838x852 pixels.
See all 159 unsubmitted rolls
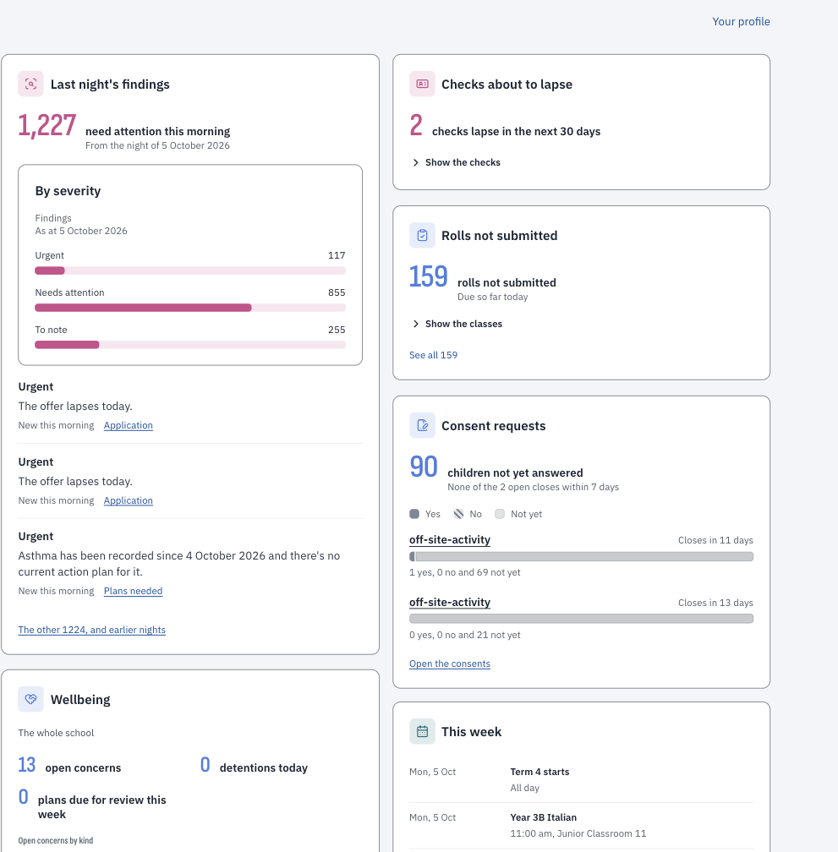pos(433,355)
